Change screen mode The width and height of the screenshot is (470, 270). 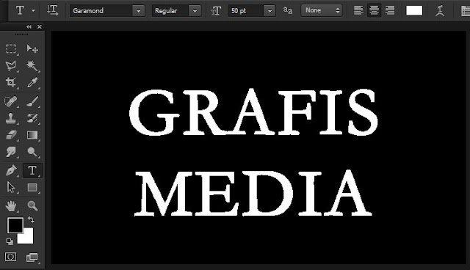32,258
